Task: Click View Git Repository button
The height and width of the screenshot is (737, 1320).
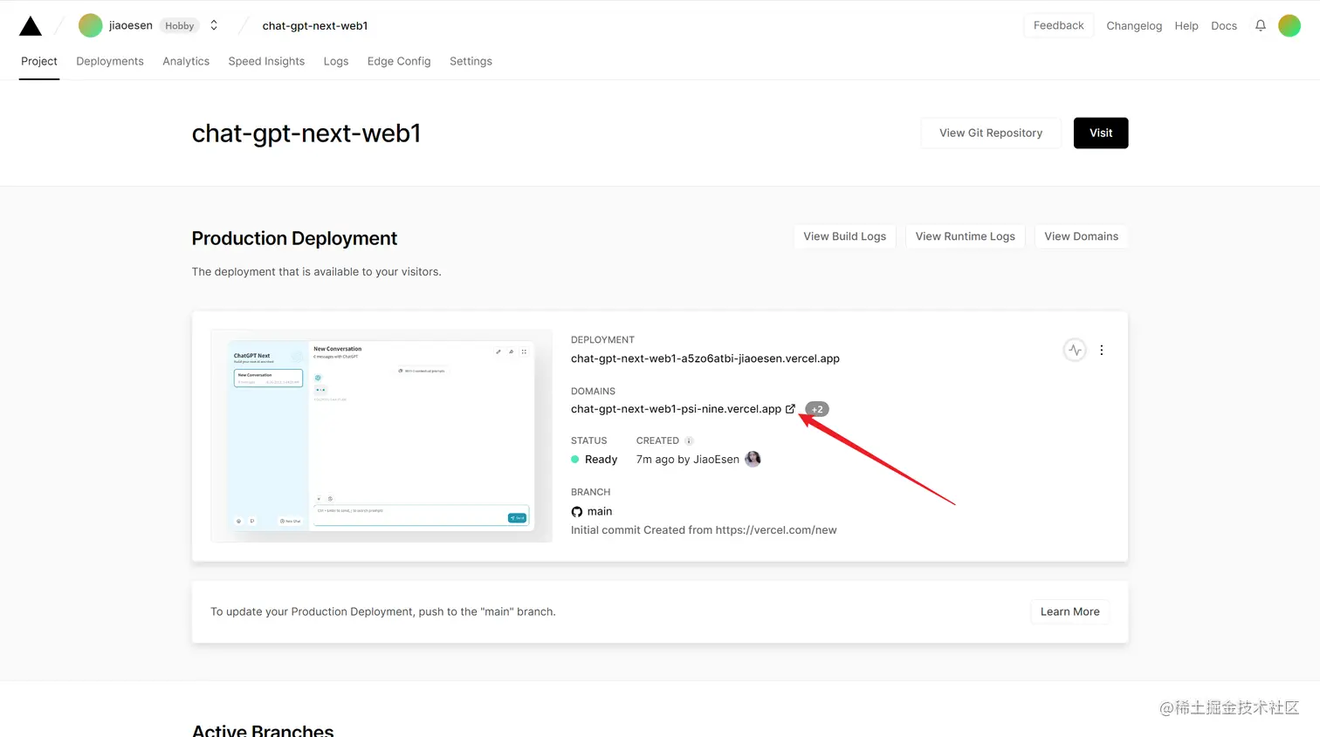Action: (x=991, y=133)
